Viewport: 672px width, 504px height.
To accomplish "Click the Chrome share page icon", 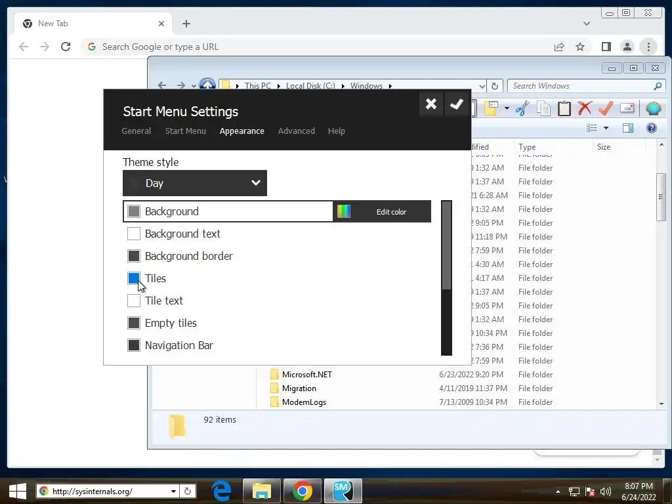I will point(559,47).
